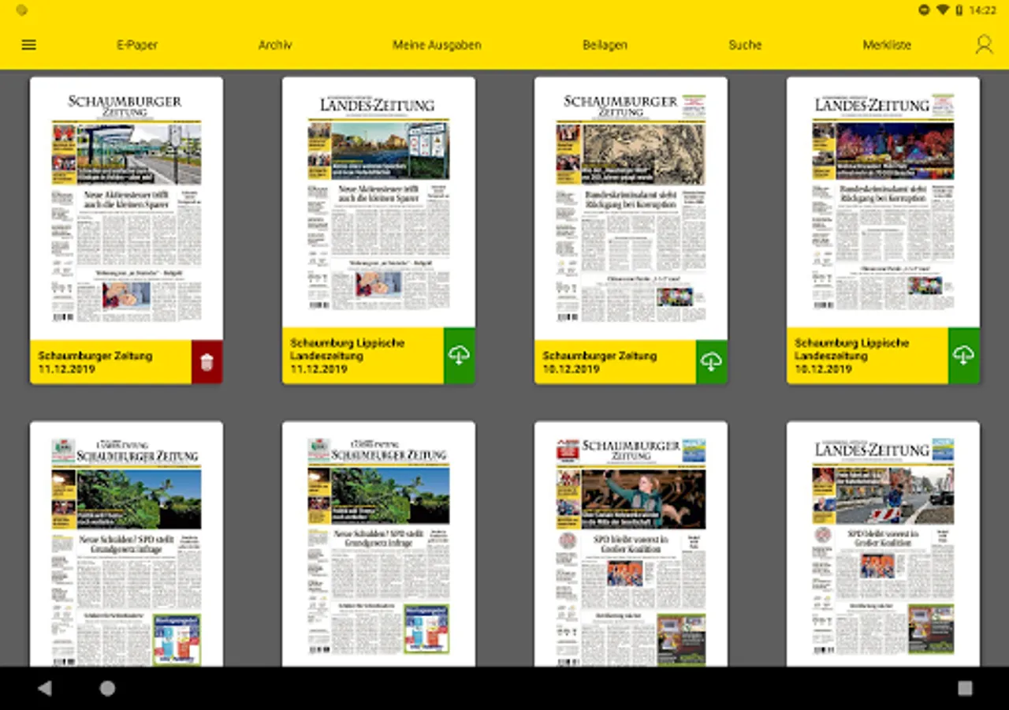1009x710 pixels.
Task: Open the Merkliste tab
Action: (887, 45)
